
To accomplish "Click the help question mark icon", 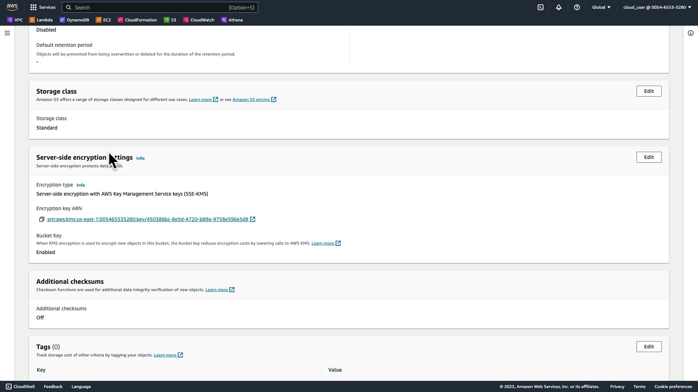I will point(577,7).
